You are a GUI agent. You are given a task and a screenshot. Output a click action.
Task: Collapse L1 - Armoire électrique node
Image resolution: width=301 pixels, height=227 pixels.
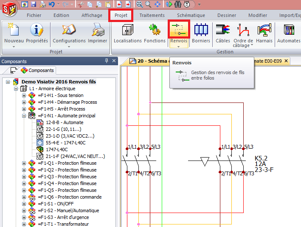coord(16,89)
